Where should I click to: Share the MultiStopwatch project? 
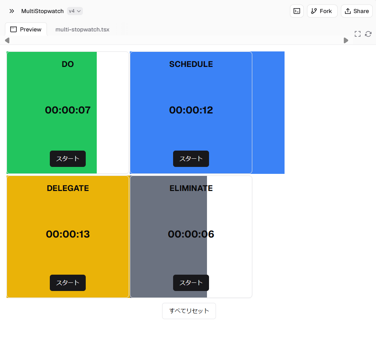pos(356,11)
